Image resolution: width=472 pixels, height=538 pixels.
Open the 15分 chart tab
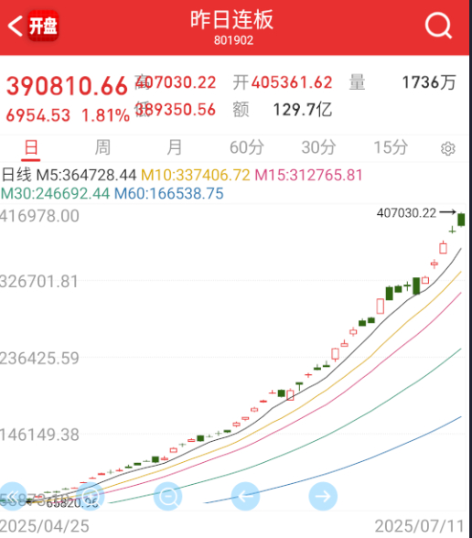391,147
